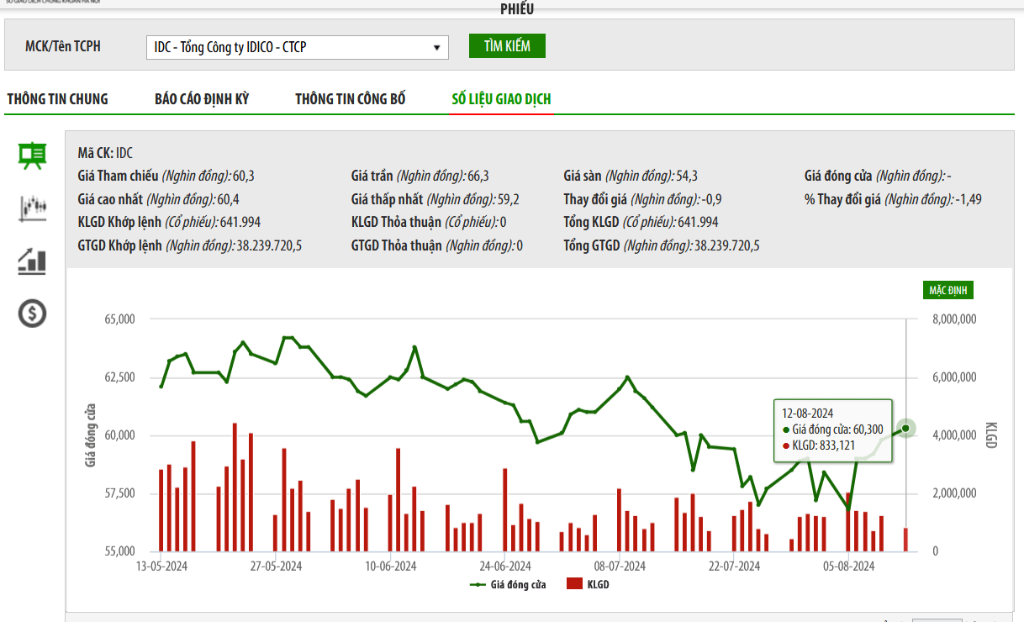Viewport: 1024px width, 622px height.
Task: Open the candlestick chart view icon
Action: click(x=33, y=208)
